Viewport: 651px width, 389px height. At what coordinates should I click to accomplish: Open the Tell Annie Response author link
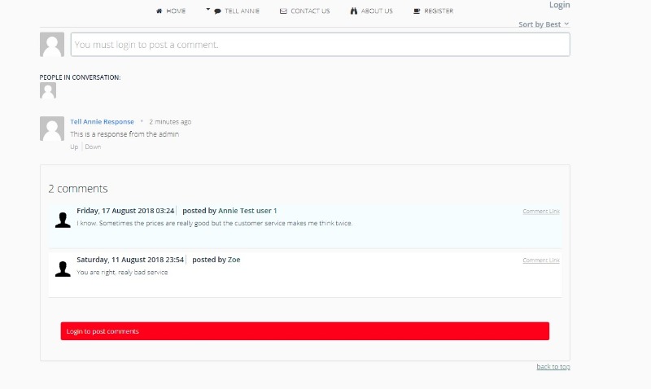pos(103,121)
